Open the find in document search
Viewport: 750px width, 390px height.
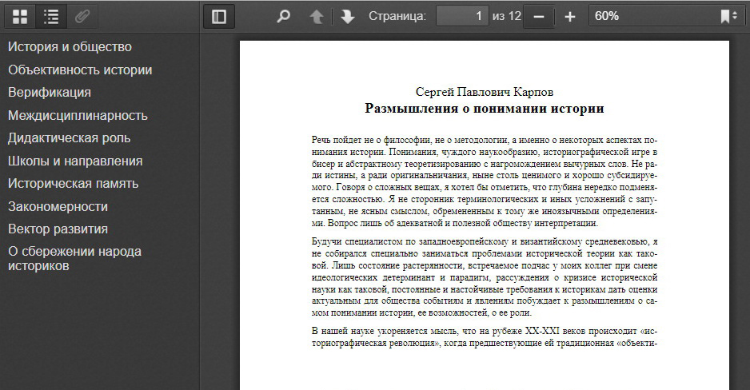pos(283,17)
